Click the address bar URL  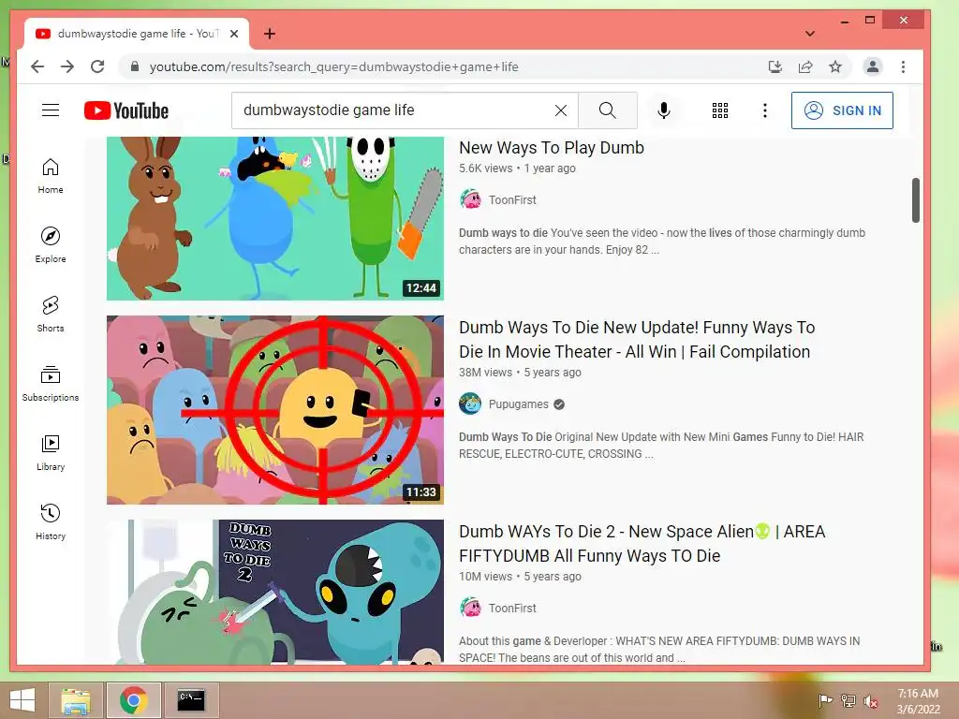pyautogui.click(x=334, y=66)
